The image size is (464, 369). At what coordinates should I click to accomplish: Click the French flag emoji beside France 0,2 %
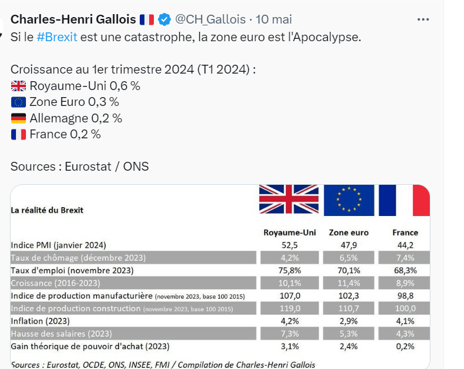tap(18, 134)
